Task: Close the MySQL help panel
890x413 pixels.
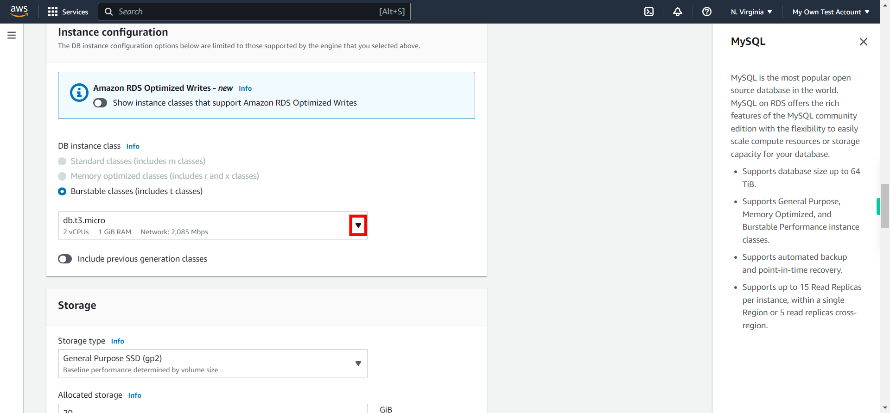Action: [863, 42]
